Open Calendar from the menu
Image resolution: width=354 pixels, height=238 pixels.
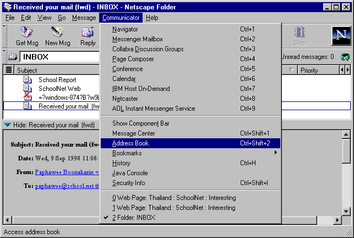tap(190, 79)
